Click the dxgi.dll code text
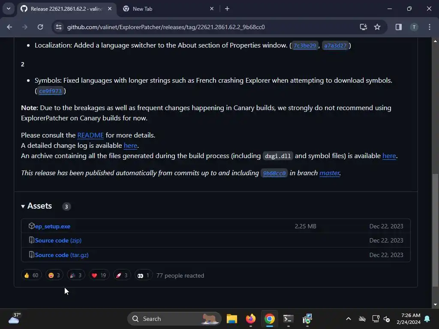This screenshot has height=329, width=439. tap(278, 156)
